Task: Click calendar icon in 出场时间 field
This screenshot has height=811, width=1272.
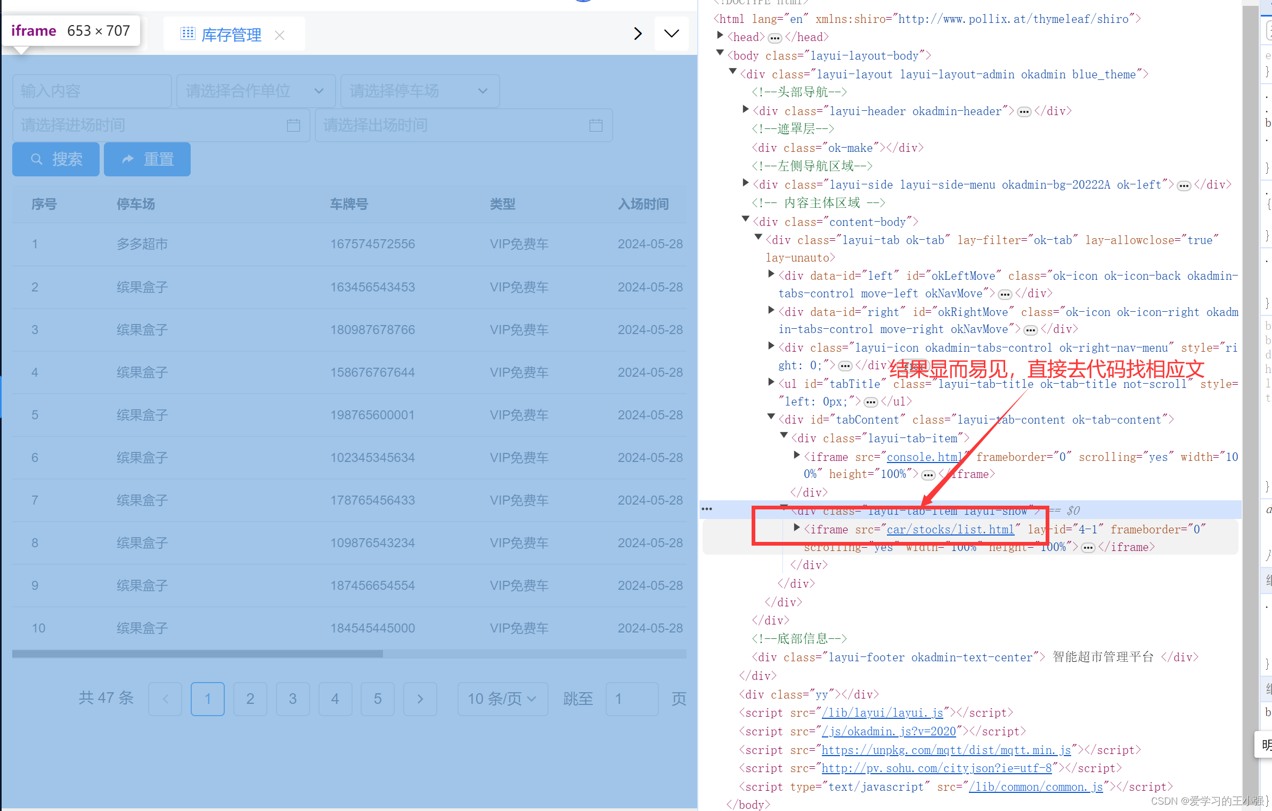Action: (596, 125)
